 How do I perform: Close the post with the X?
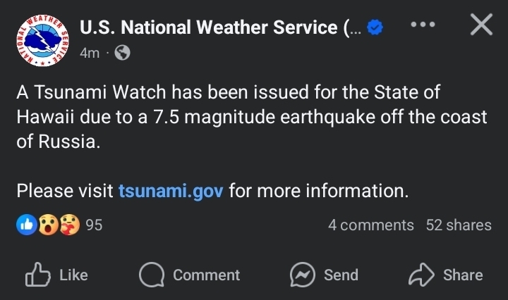pos(480,25)
